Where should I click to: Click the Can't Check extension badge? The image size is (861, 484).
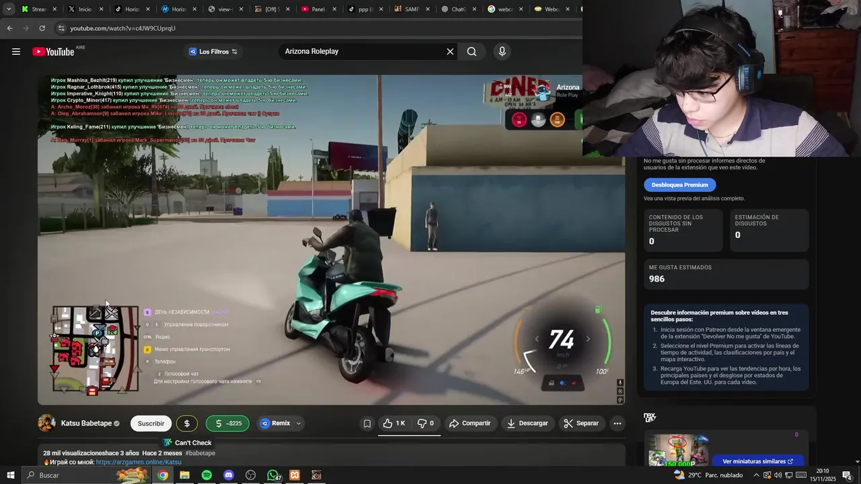point(188,443)
